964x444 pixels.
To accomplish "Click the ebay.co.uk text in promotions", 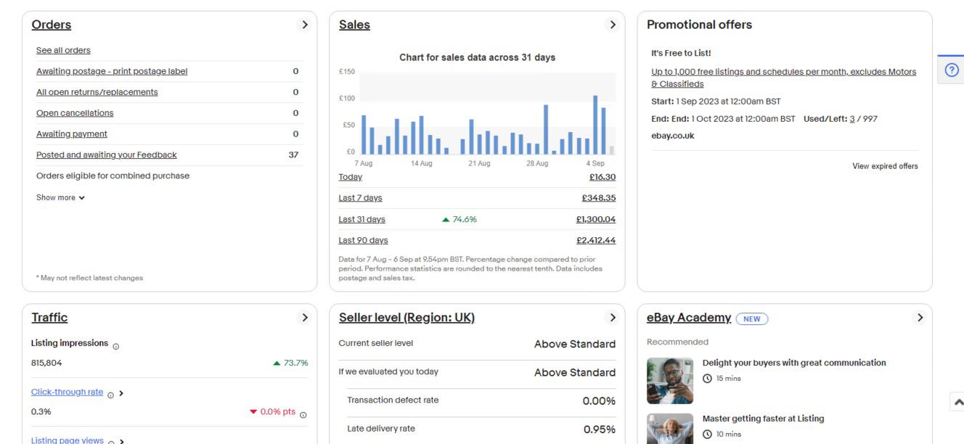I will coord(673,136).
